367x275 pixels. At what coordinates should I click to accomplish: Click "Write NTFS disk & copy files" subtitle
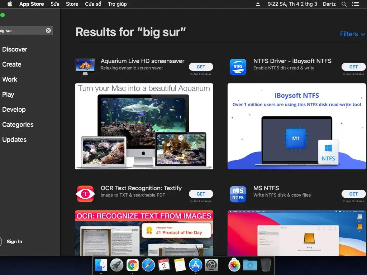pyautogui.click(x=282, y=195)
